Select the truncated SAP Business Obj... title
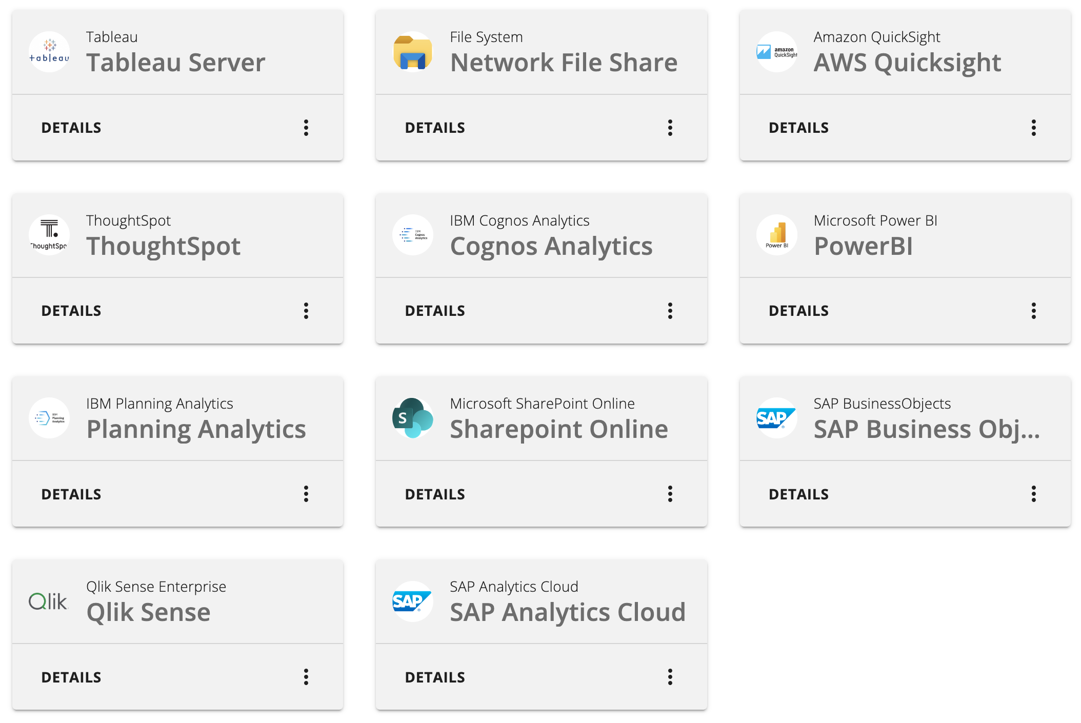 (x=927, y=429)
